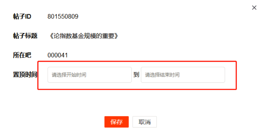This screenshot has height=130, width=262.
Task: Click the 置顶时间 field label
Action: [25, 75]
